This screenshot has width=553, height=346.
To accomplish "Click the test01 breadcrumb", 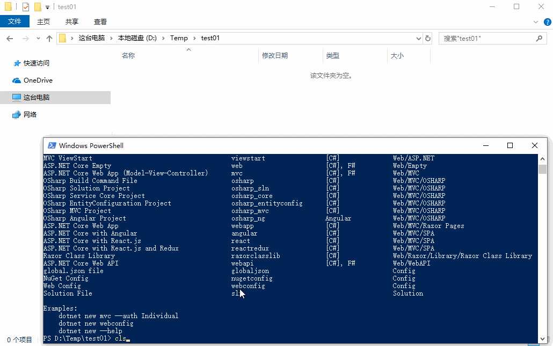I will tap(210, 38).
